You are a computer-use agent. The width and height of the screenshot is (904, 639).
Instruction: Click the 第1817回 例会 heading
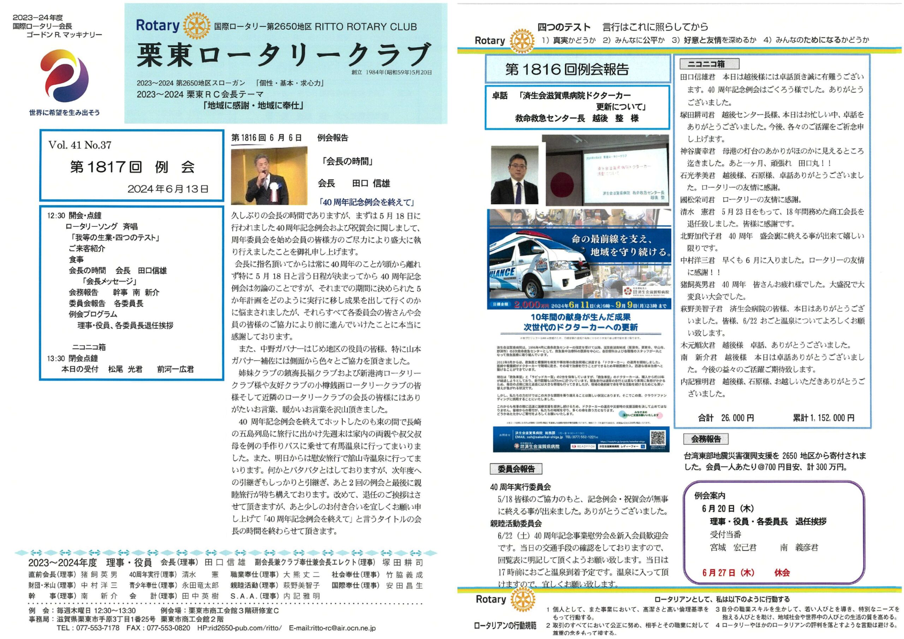(x=132, y=167)
